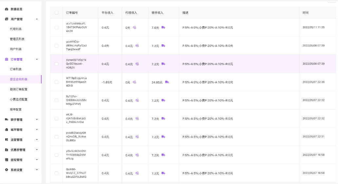This screenshot has width=338, height=184.
Task: Click the 提现管理 sidebar icon
Action: [7, 160]
